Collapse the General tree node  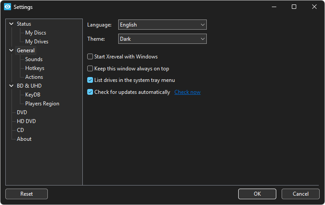tap(11, 50)
